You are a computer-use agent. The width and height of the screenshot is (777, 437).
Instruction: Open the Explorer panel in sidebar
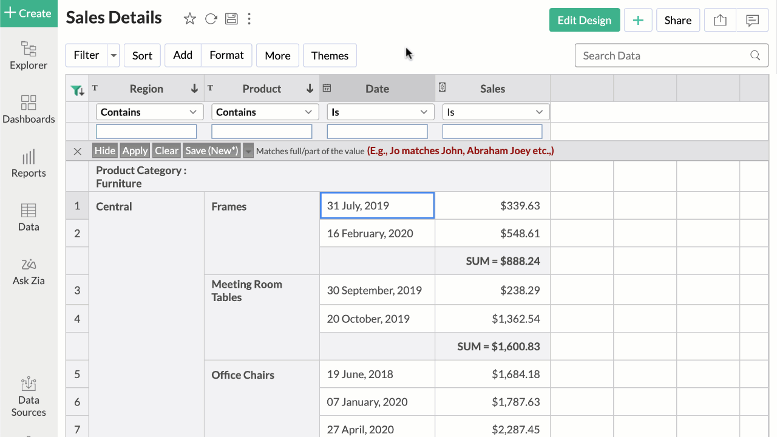tap(29, 56)
